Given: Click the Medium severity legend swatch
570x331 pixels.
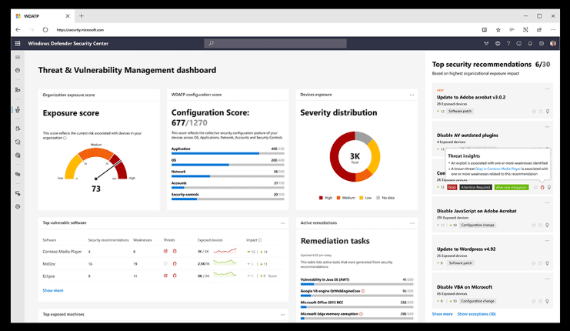Looking at the screenshot, I should tap(338, 198).
